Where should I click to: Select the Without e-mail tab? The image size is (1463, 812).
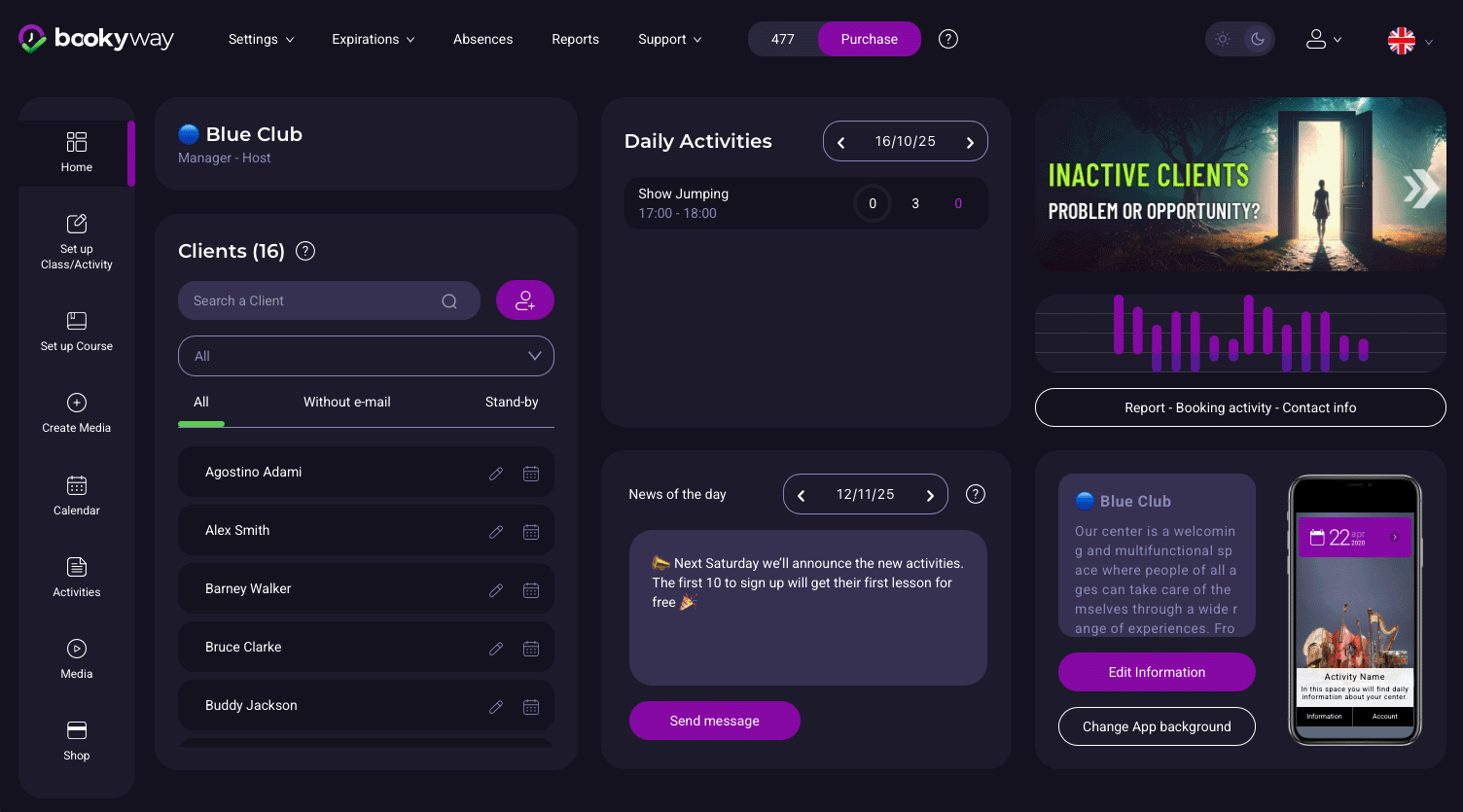[346, 402]
